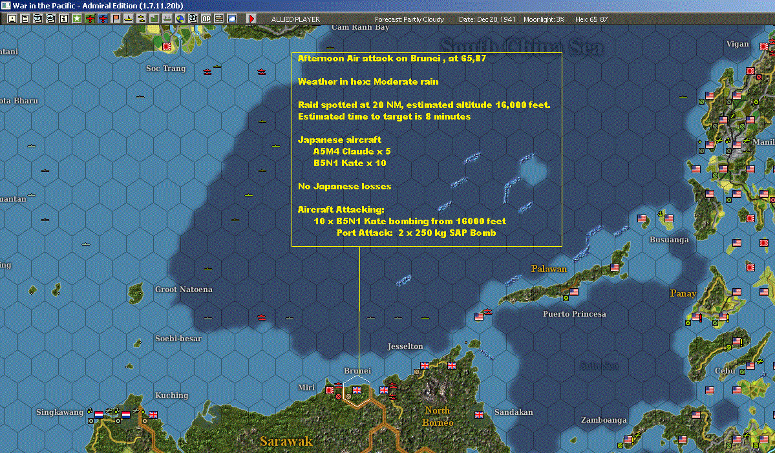Select the British flag base near Sandakan
775x453 pixels.
pos(478,414)
